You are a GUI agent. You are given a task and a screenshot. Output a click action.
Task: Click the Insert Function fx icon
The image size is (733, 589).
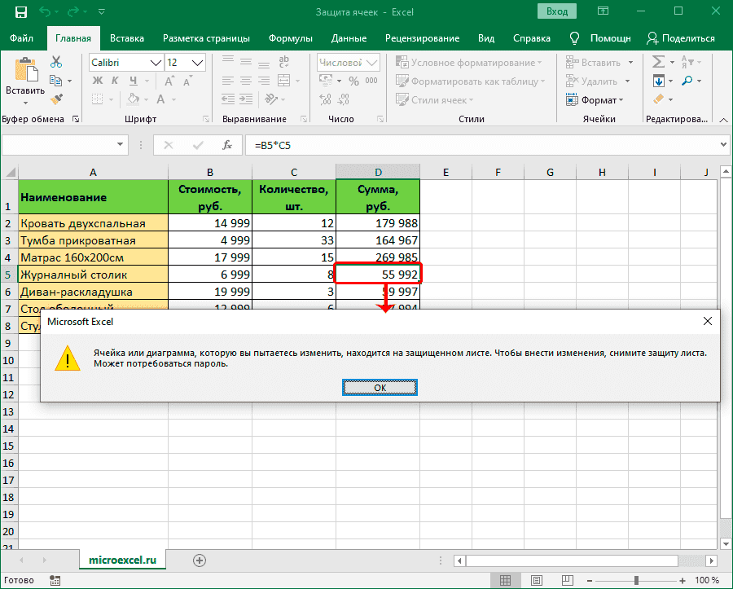coord(228,145)
